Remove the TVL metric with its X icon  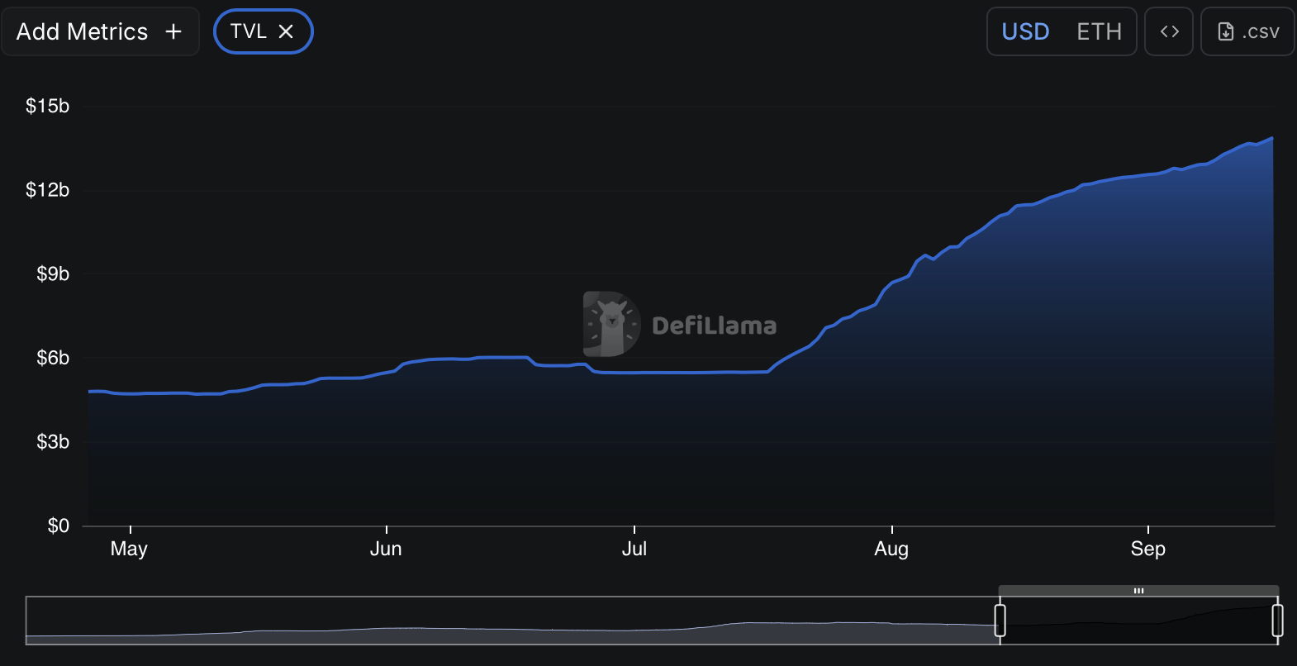tap(286, 31)
